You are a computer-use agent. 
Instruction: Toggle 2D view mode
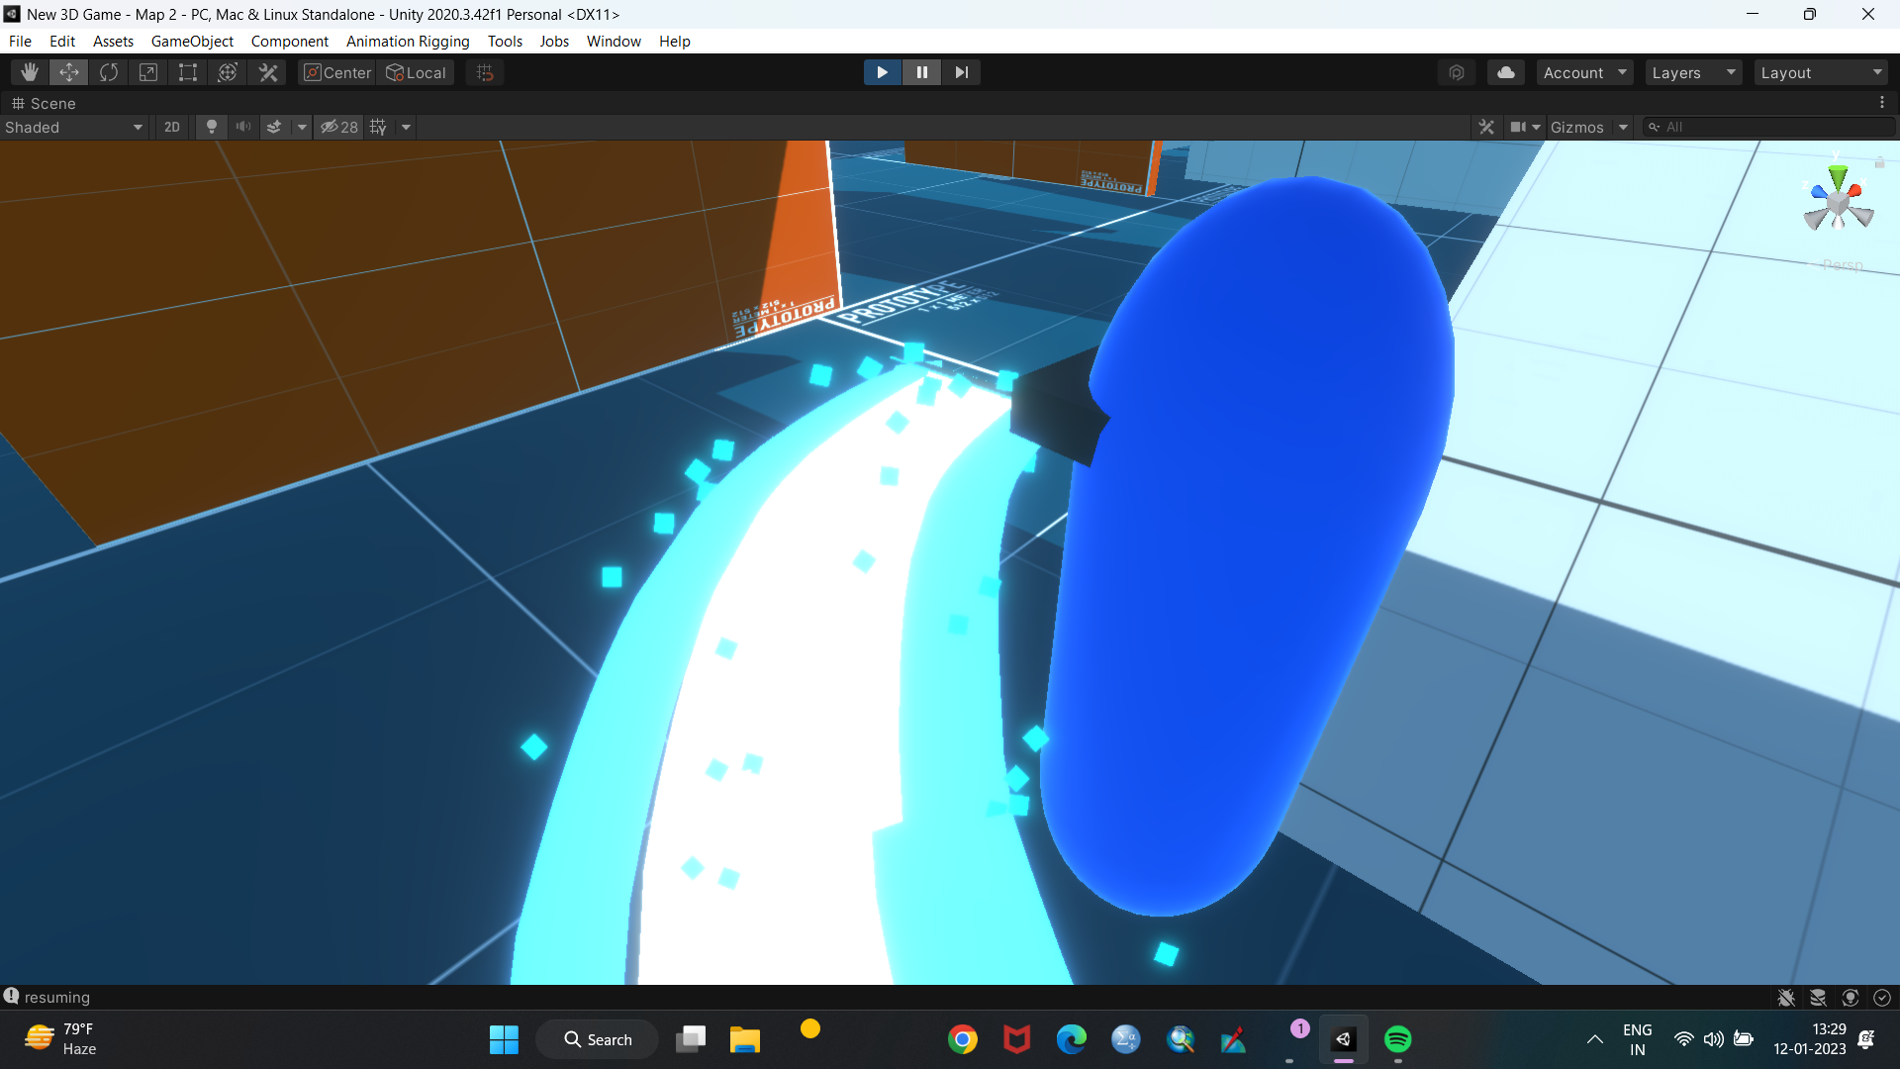(172, 127)
